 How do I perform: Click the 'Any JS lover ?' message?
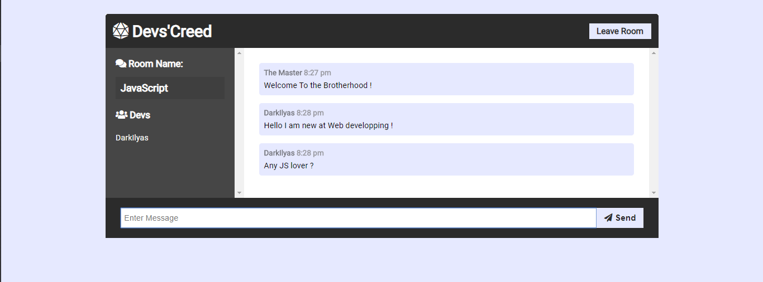pyautogui.click(x=446, y=159)
